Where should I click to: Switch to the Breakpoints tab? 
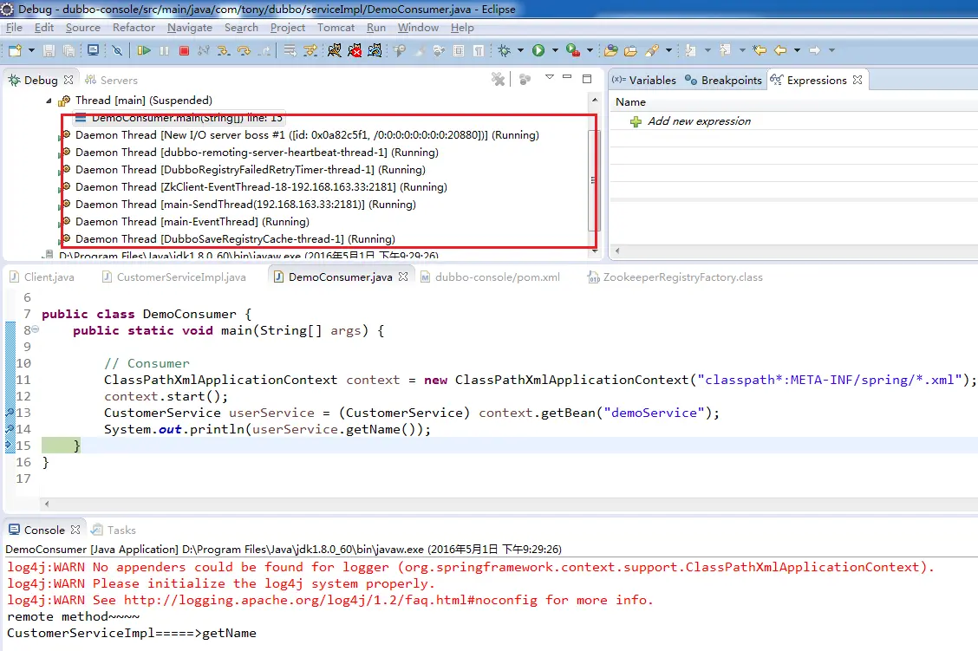coord(723,80)
